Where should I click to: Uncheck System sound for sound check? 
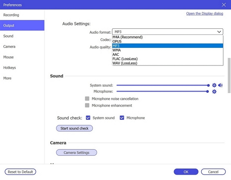(88, 118)
